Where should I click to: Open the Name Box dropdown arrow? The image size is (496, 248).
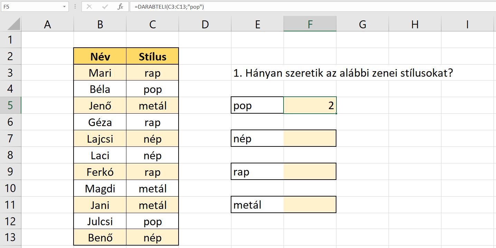point(65,7)
